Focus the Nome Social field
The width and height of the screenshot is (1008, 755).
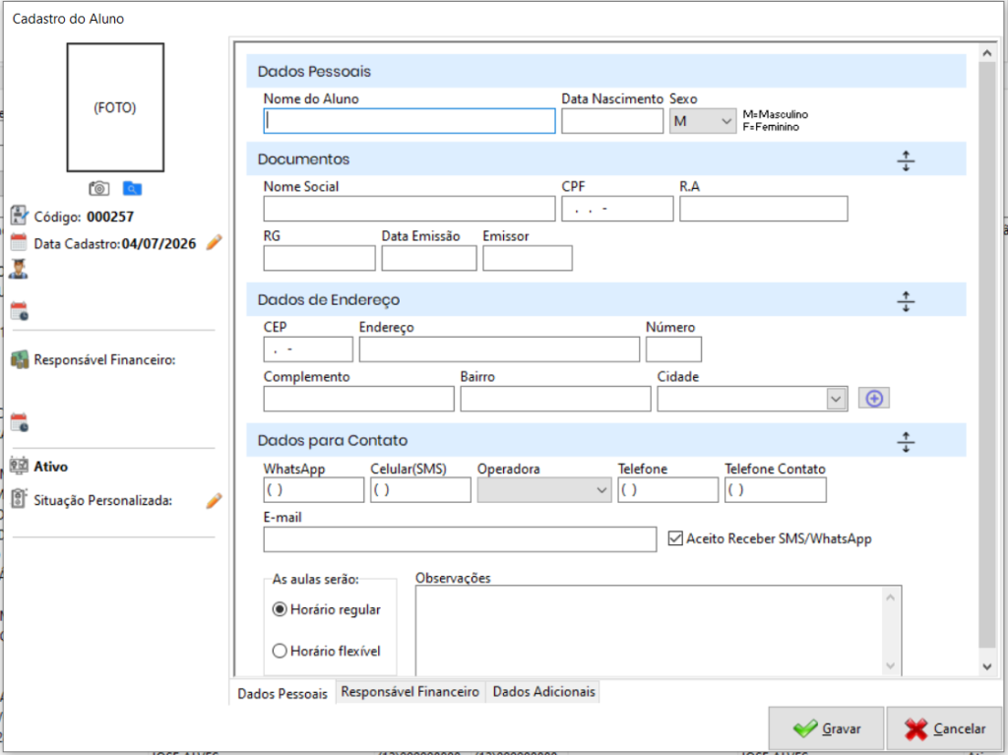409,209
